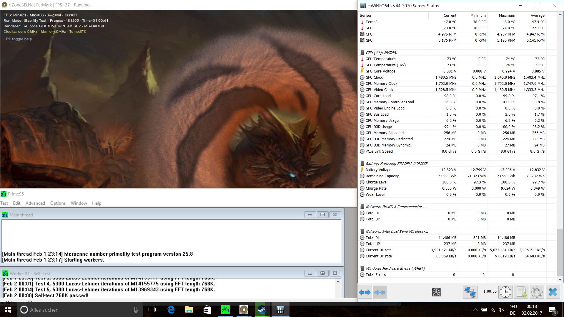Minimize the Main thread child window
The width and height of the screenshot is (564, 317).
(310, 215)
